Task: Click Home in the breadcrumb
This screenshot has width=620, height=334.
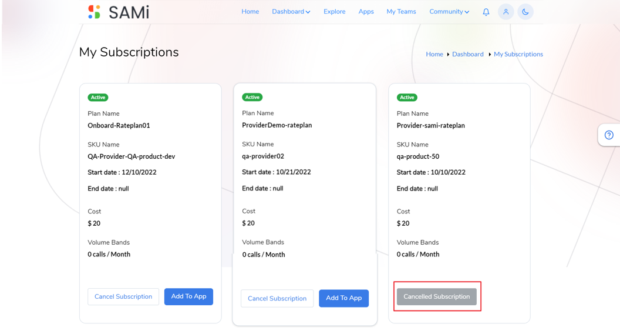Action: tap(434, 54)
